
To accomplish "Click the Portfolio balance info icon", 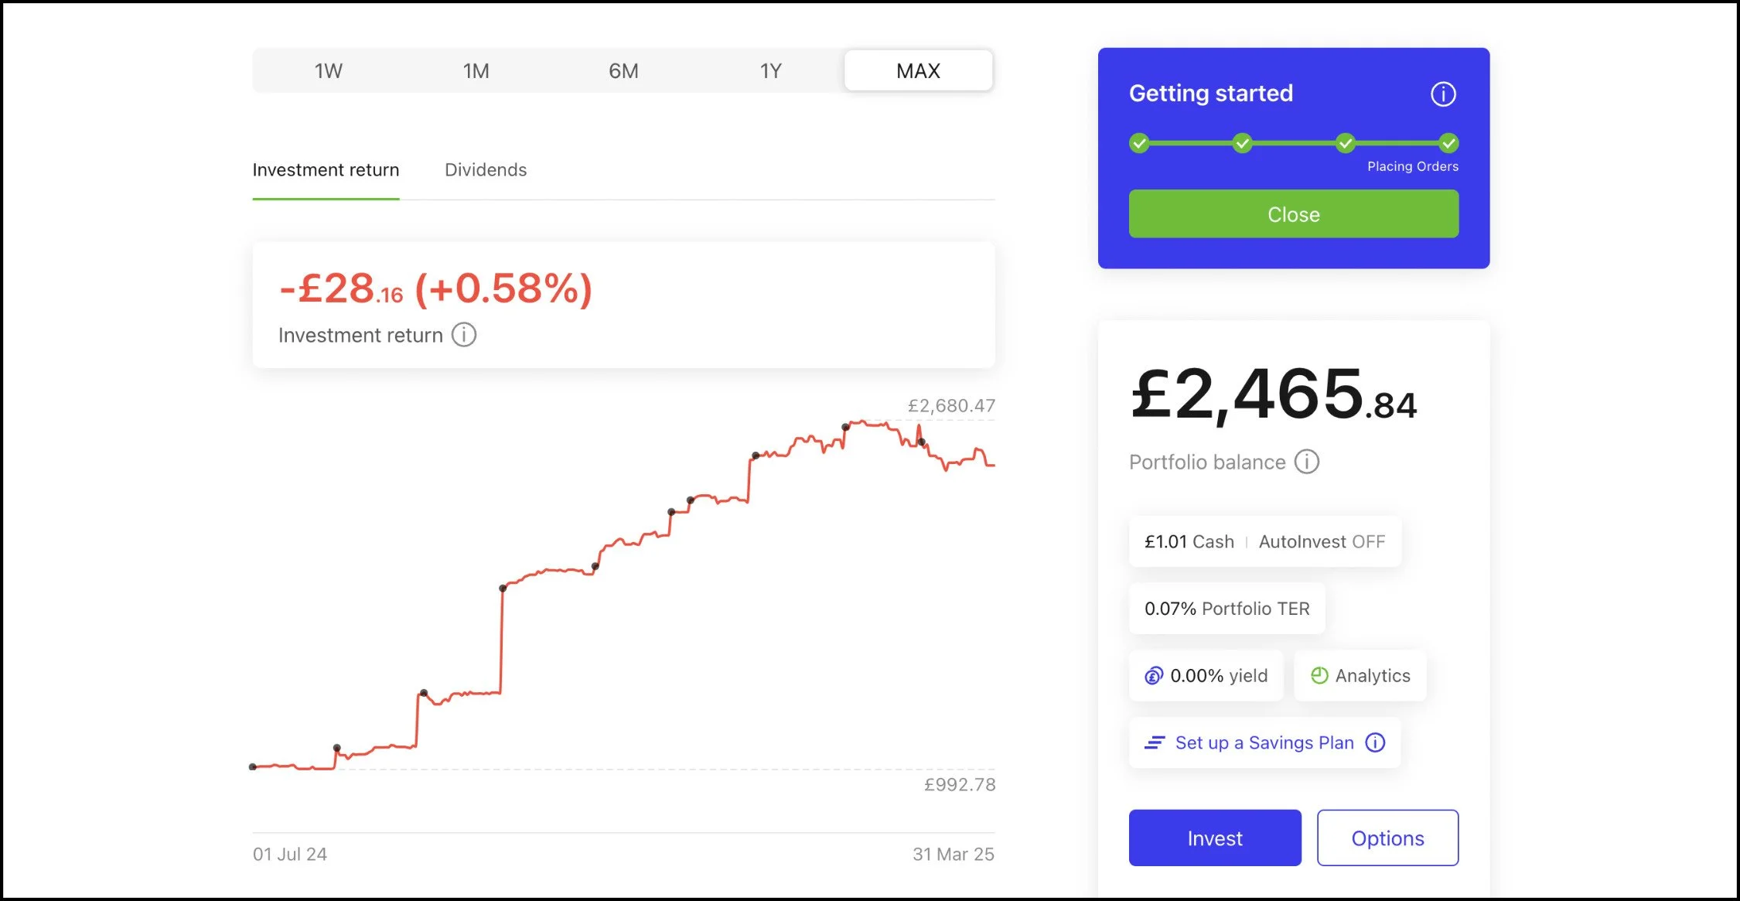I will coord(1307,462).
